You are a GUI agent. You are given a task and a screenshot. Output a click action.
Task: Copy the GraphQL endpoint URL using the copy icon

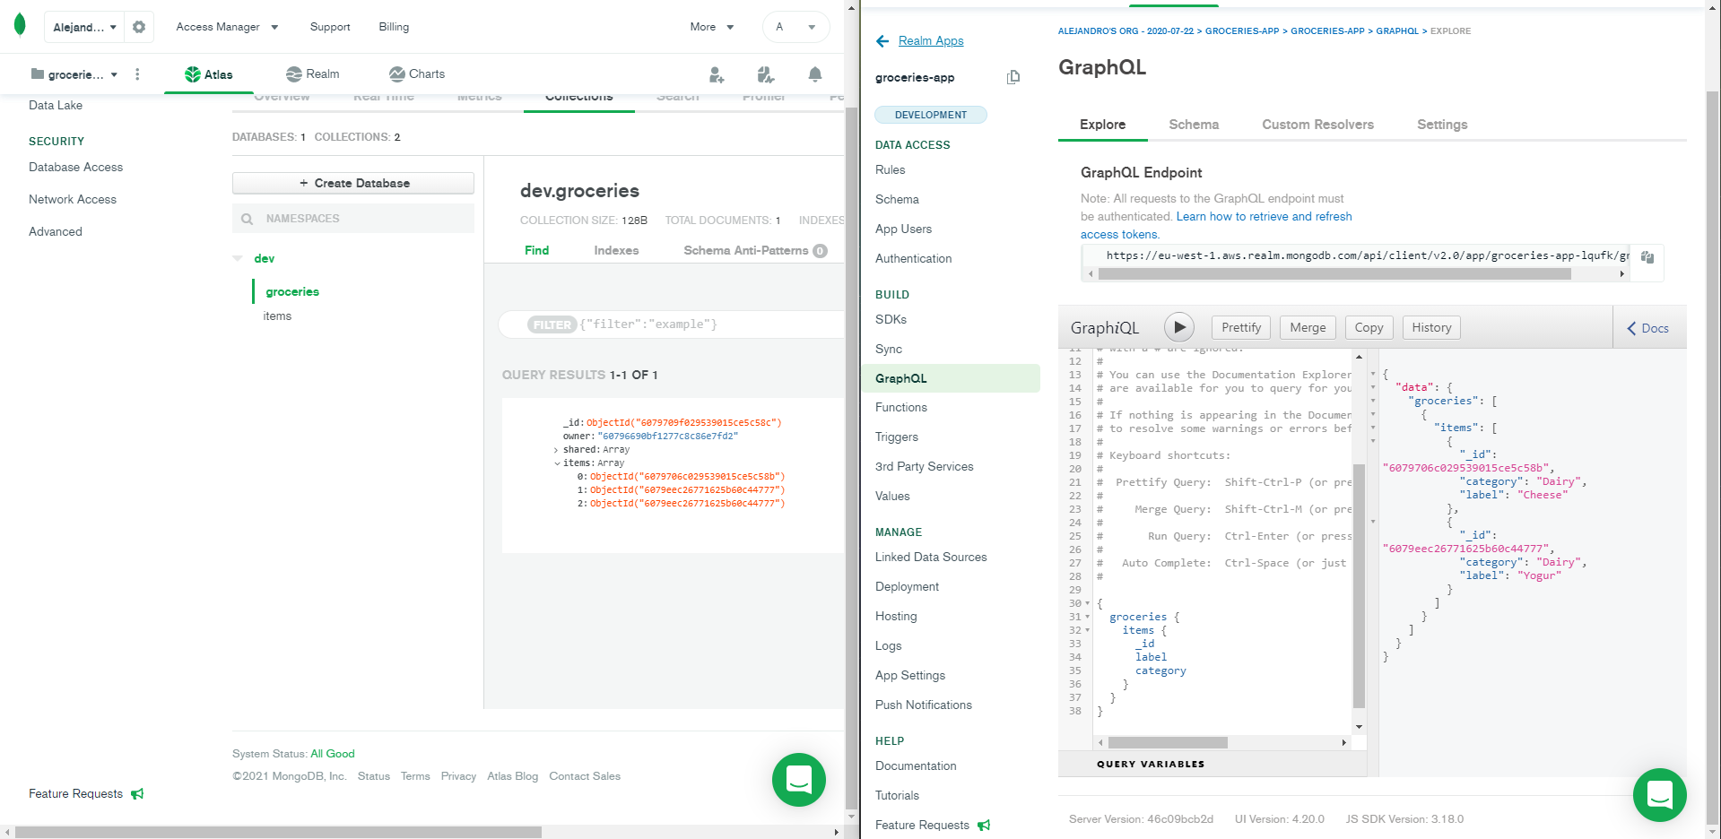pos(1647,257)
